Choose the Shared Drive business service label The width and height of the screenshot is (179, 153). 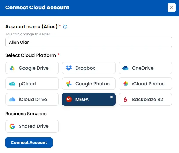click(34, 126)
